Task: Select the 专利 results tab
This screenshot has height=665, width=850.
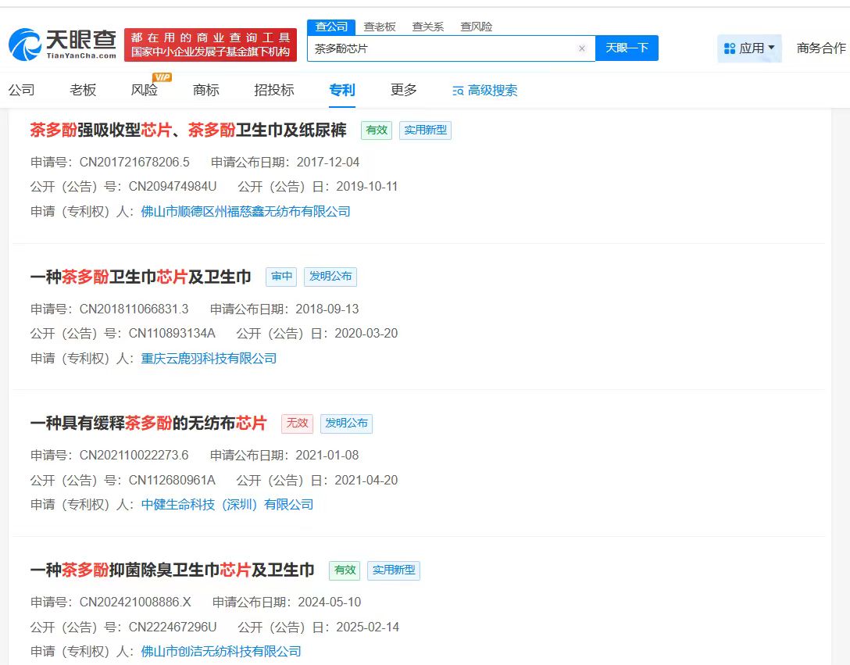Action: click(x=342, y=90)
